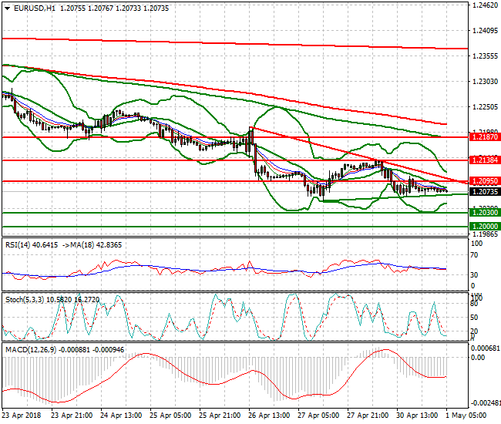Select the 24 Apr 13:00 time axis label

(121, 416)
